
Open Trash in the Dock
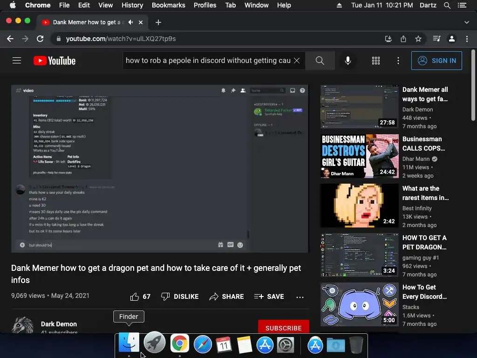pos(356,344)
